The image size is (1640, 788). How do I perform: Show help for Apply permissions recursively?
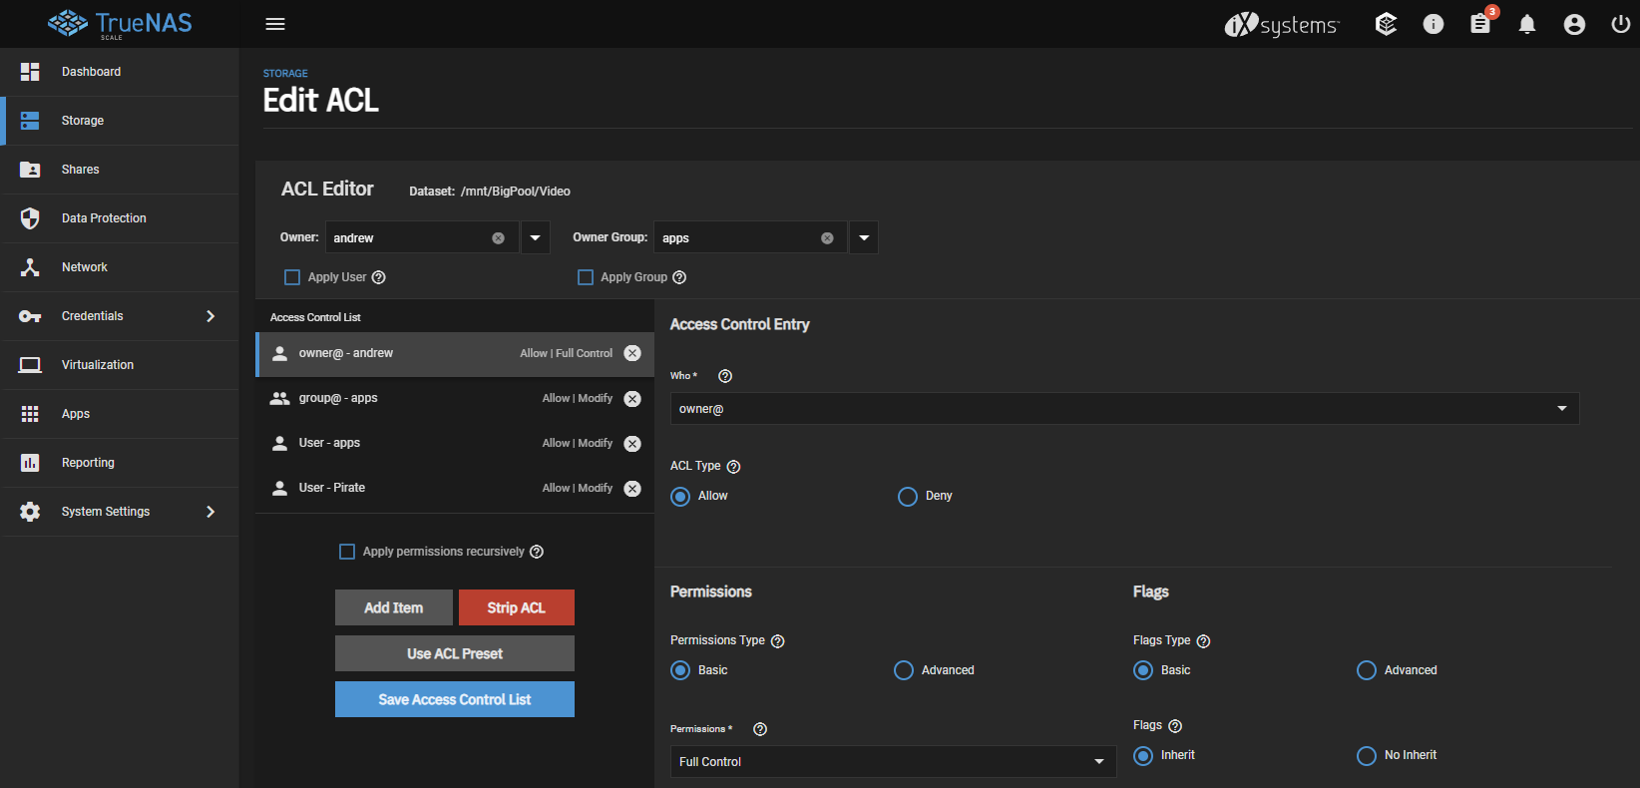click(x=537, y=552)
